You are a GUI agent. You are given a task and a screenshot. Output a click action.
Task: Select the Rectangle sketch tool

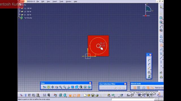161,41
